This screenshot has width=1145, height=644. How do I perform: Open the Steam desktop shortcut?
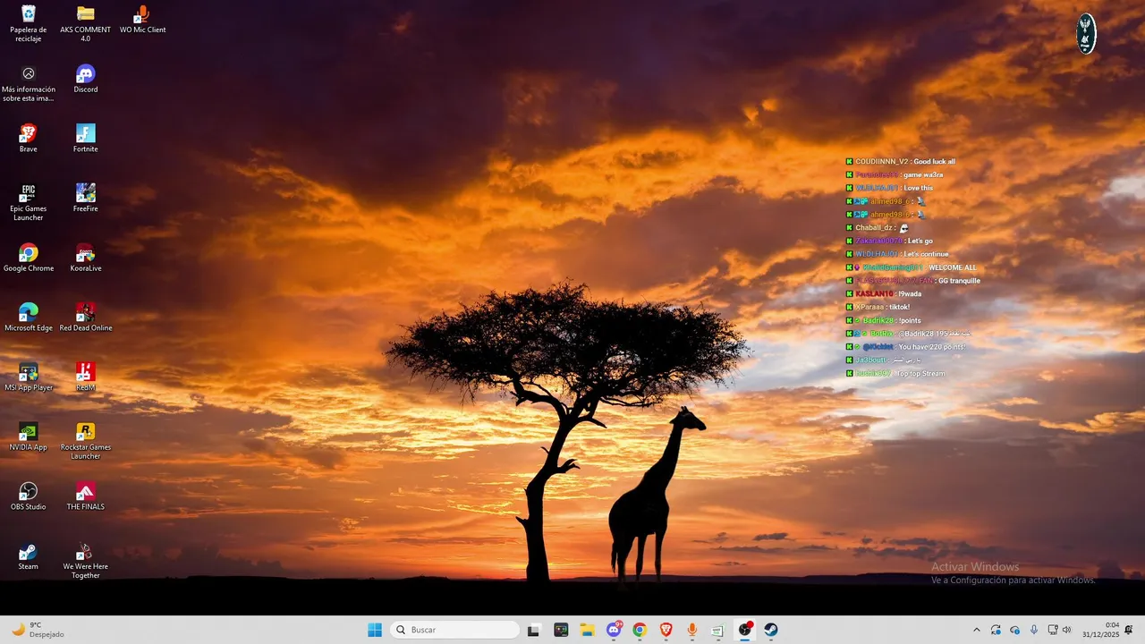29,556
